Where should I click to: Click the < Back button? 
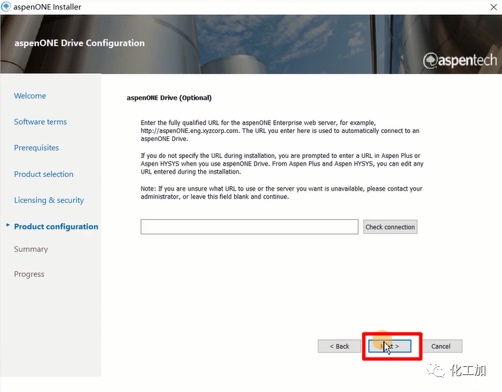(x=339, y=346)
